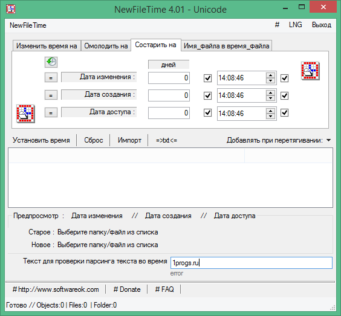
Task: Click the app icon in the title bar
Action: [11, 9]
